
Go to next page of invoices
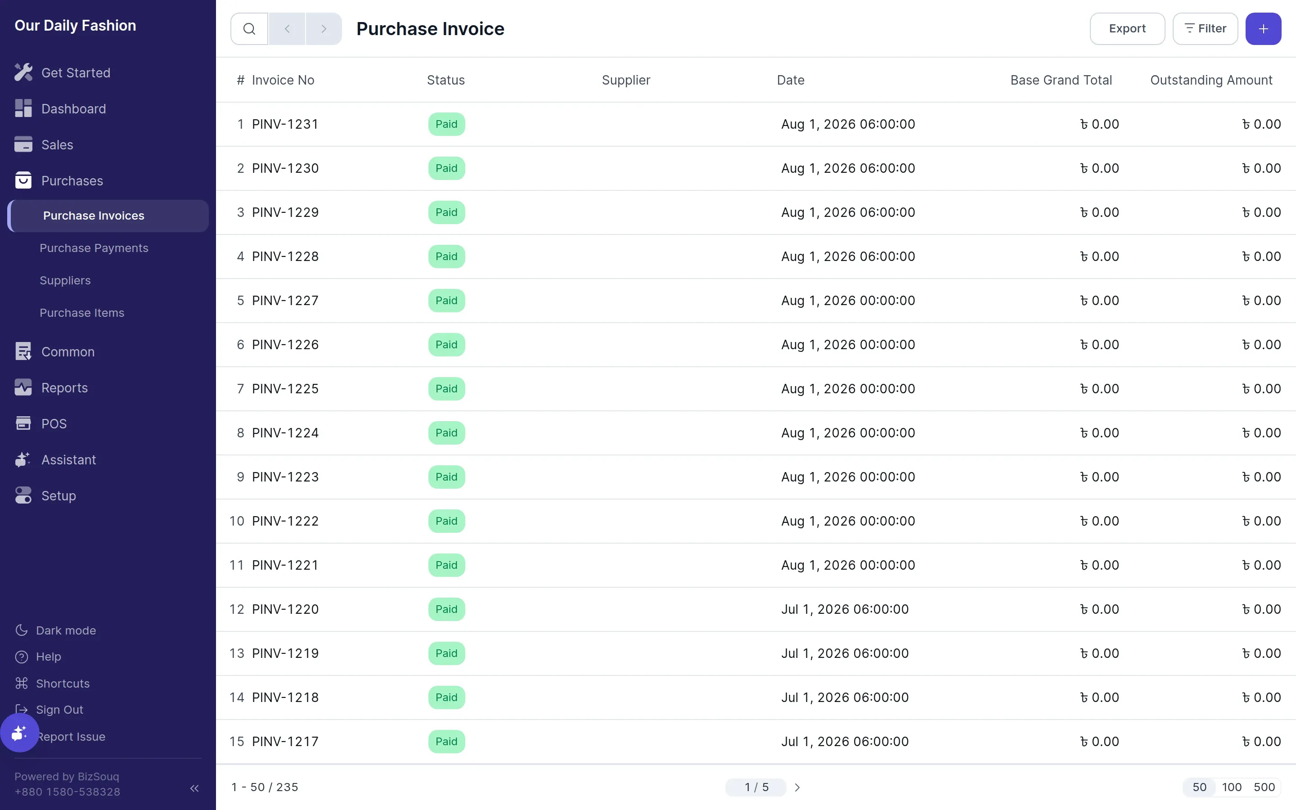pyautogui.click(x=797, y=787)
